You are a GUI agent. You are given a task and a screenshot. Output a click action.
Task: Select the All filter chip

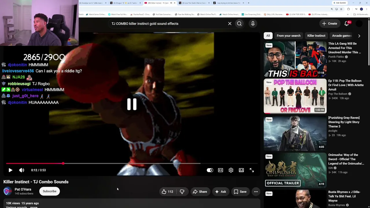point(268,36)
